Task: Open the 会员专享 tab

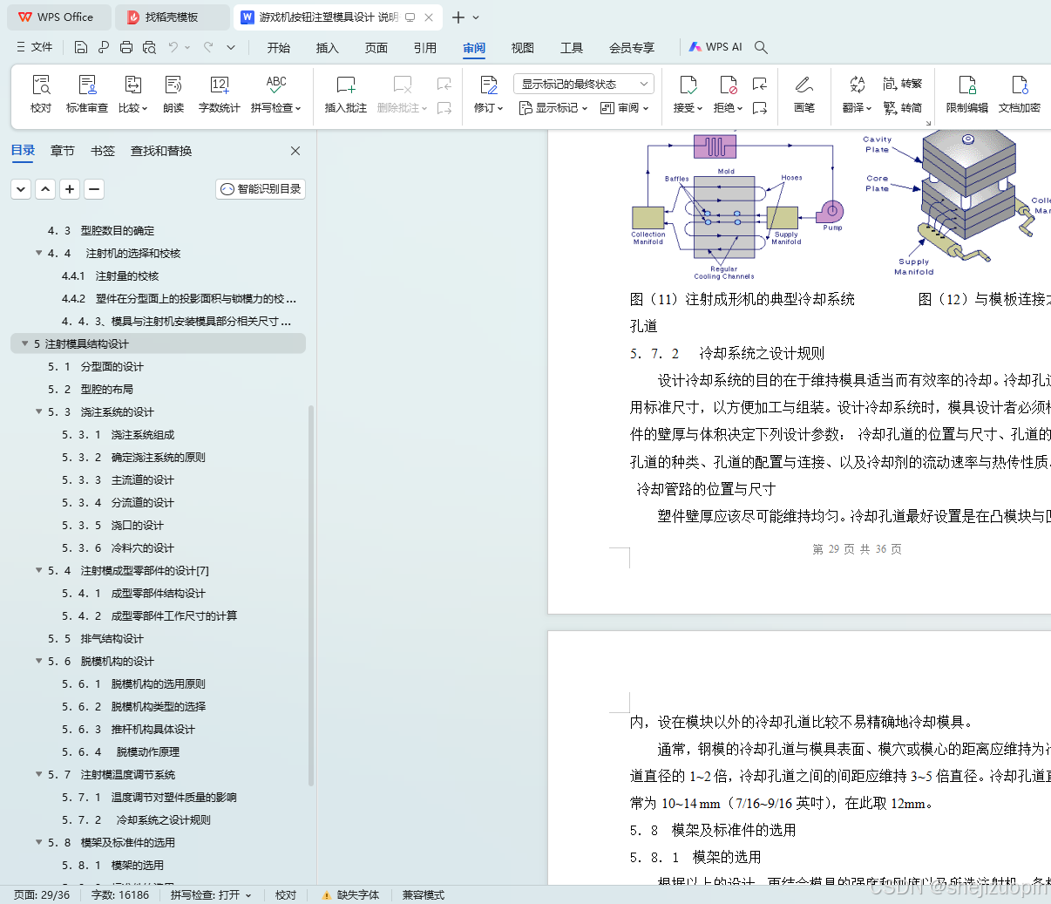Action: point(632,48)
